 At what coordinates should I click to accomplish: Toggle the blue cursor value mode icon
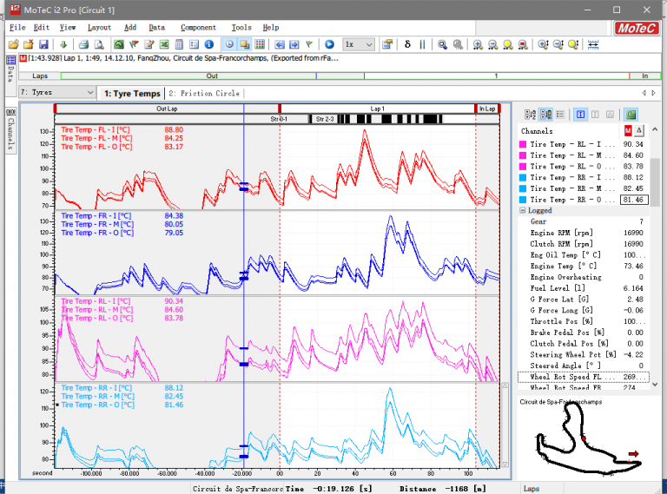pos(581,115)
